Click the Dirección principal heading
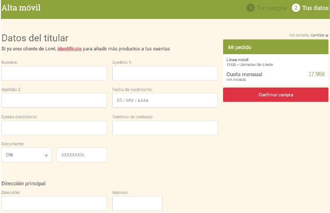The width and height of the screenshot is (330, 213). [x=24, y=184]
